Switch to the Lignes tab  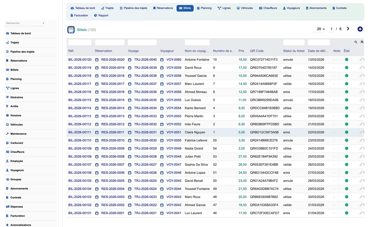[x=224, y=8]
